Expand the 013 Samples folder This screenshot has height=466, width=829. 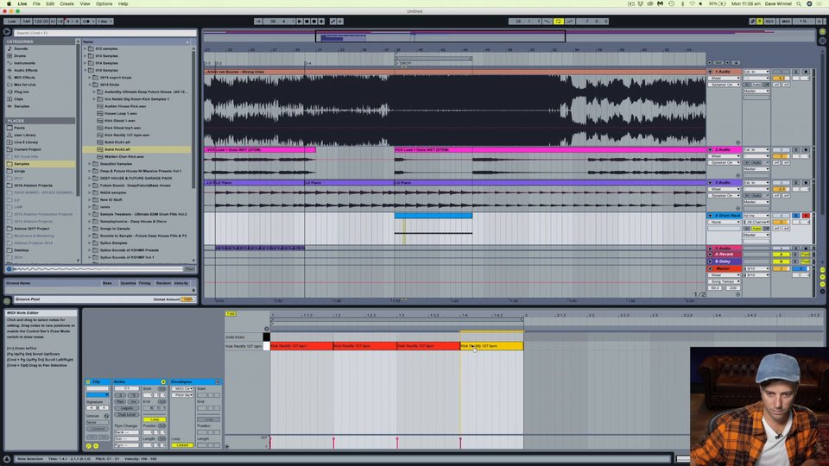(x=85, y=55)
